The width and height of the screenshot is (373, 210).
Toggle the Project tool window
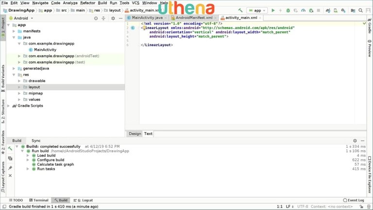pos(3,27)
